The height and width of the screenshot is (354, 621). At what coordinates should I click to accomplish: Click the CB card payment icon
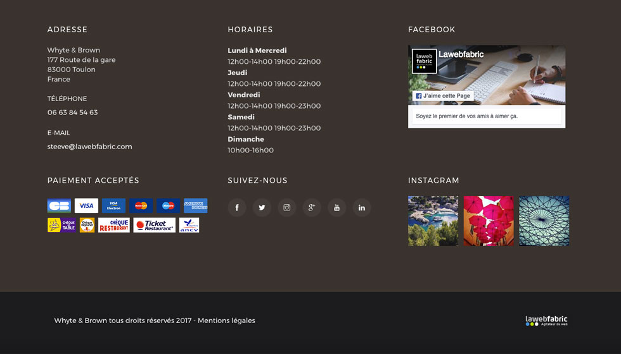[x=59, y=206]
